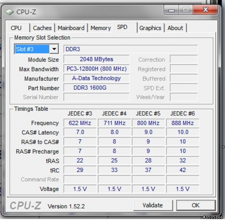Click the CAS# Latency 7.0 cell
The image size is (225, 220).
[80, 132]
